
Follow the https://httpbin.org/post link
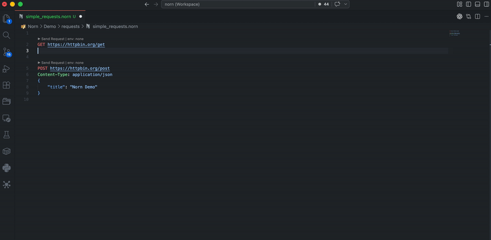[x=80, y=69]
